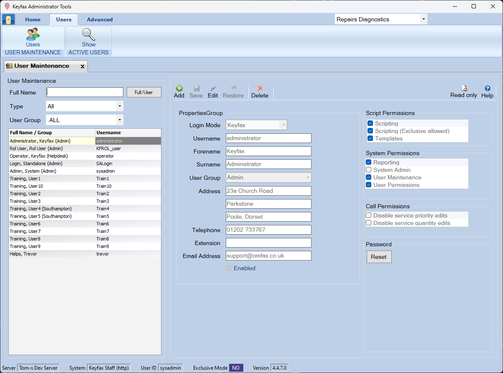
Task: Select the Training, User10 row
Action: [x=85, y=186]
